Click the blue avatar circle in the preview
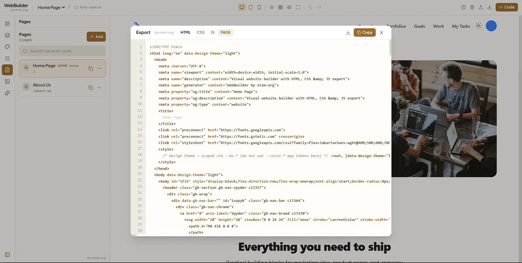This screenshot has height=263, width=522. pos(491,26)
